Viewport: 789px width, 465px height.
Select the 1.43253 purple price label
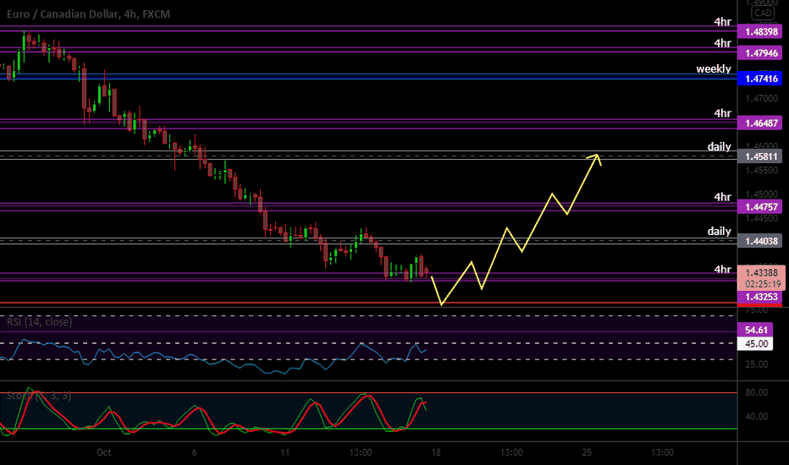tap(760, 297)
